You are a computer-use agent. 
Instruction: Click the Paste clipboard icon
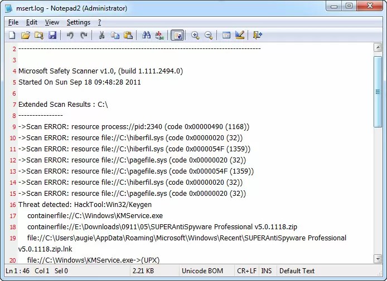pyautogui.click(x=128, y=35)
